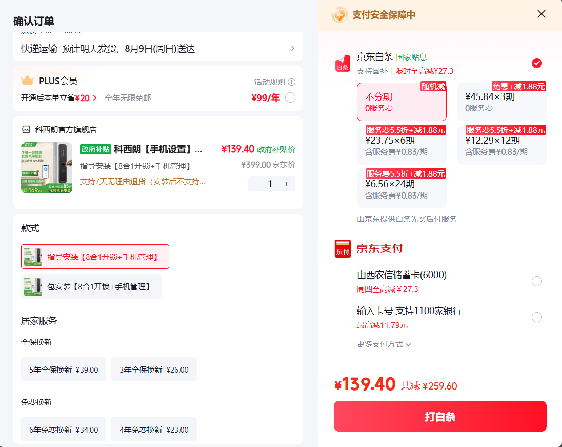Select style 指导安装【8合1开锁+手机管理】
This screenshot has width=562, height=447.
tap(95, 257)
